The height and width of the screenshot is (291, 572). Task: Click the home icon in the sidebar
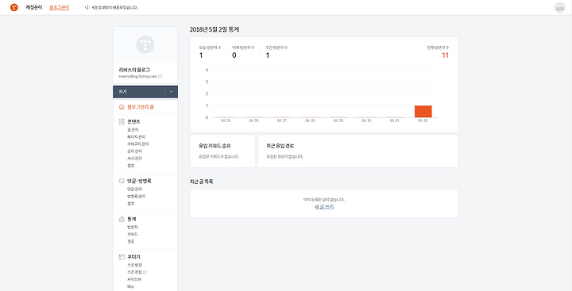click(122, 107)
